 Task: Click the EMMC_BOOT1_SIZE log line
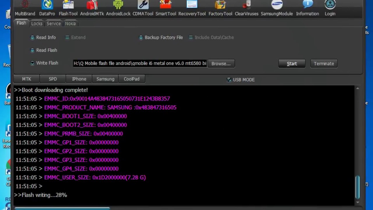tap(71, 116)
